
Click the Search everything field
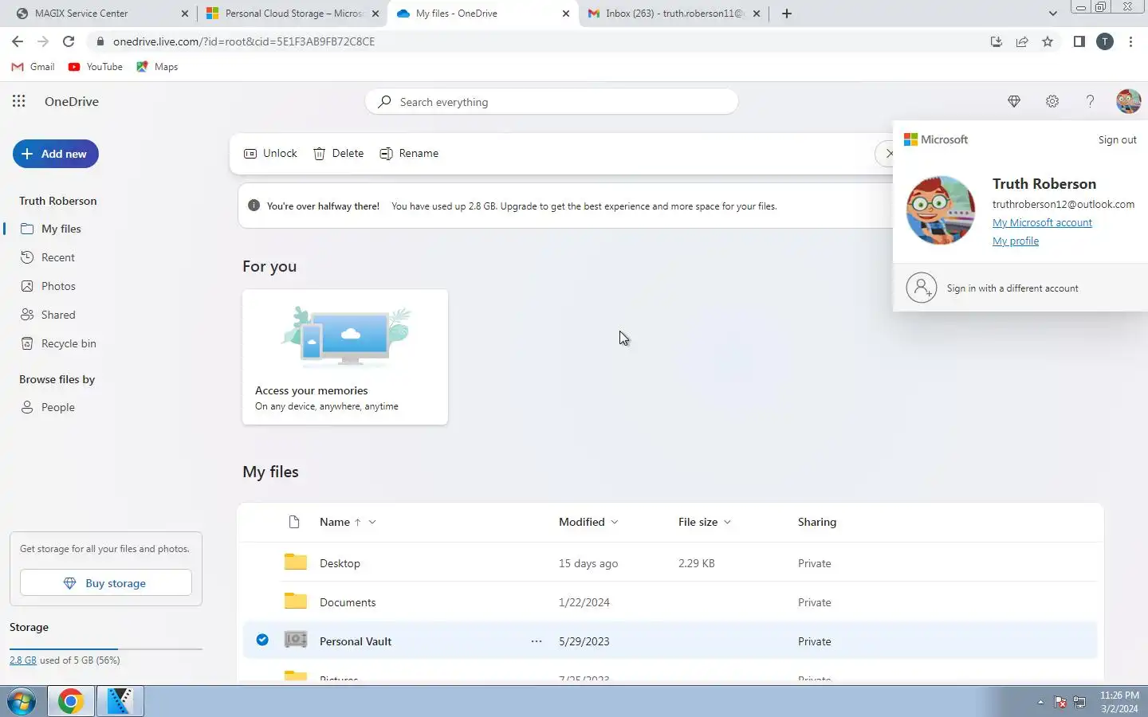pyautogui.click(x=552, y=102)
